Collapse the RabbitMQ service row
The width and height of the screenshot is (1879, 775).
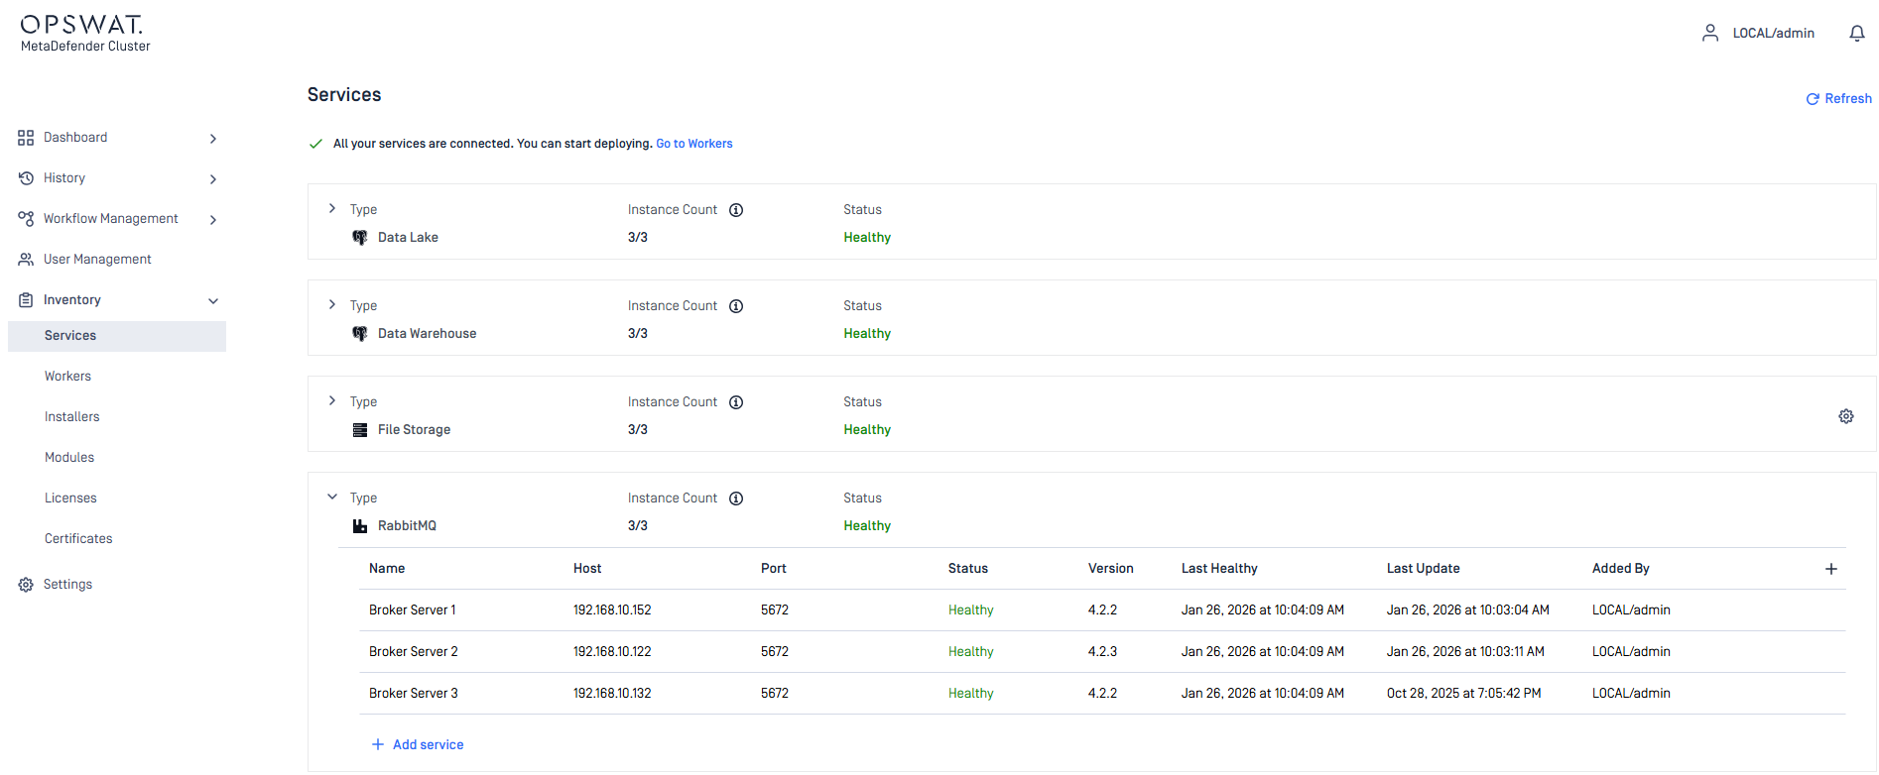332,498
